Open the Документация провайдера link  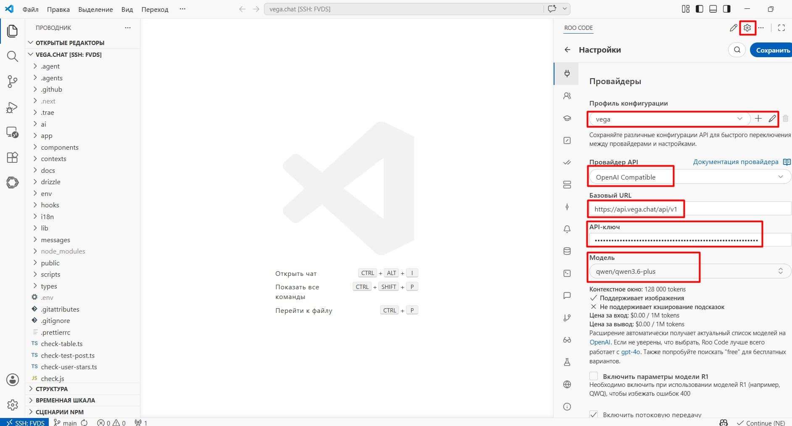tap(736, 162)
